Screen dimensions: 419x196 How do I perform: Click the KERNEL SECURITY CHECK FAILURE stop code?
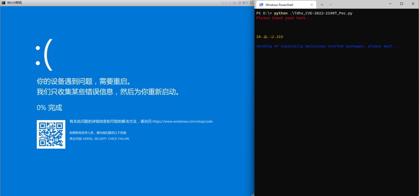click(106, 139)
